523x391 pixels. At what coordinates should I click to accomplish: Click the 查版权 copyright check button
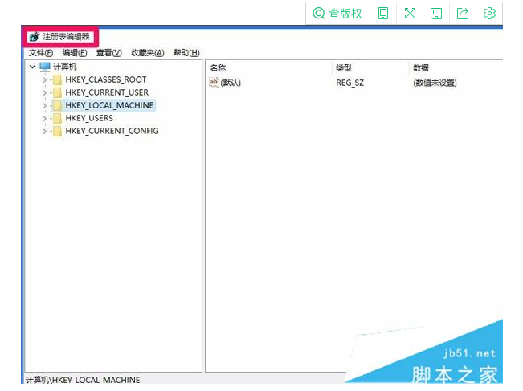pyautogui.click(x=337, y=14)
